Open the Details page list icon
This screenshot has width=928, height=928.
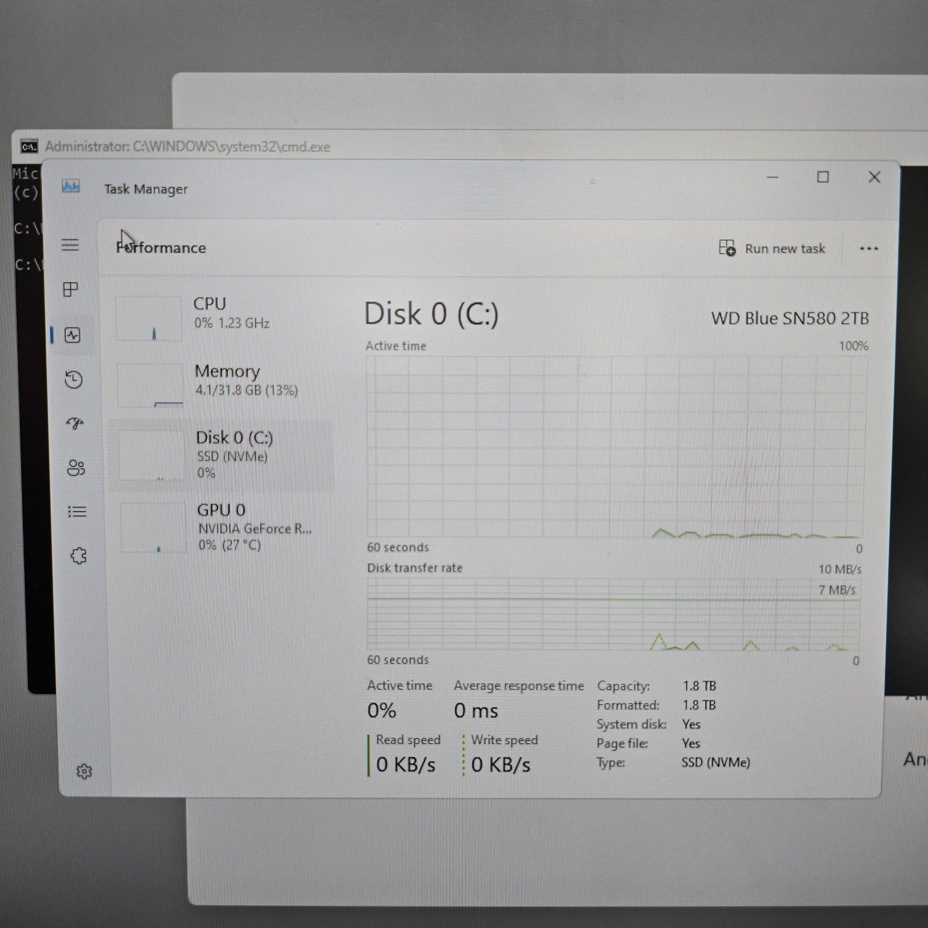[x=77, y=512]
